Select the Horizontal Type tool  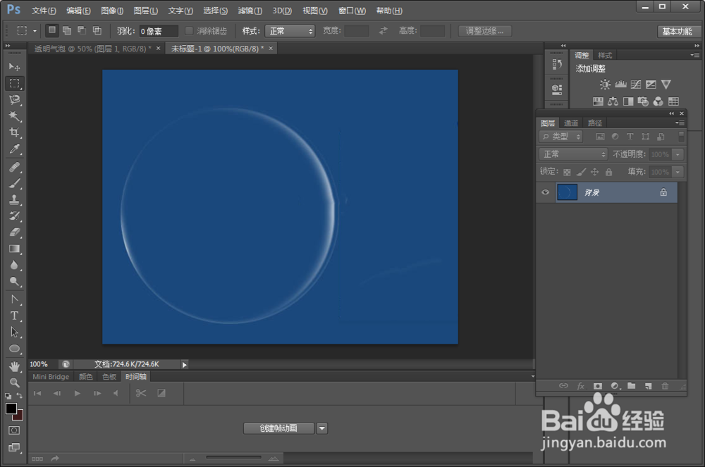[14, 316]
